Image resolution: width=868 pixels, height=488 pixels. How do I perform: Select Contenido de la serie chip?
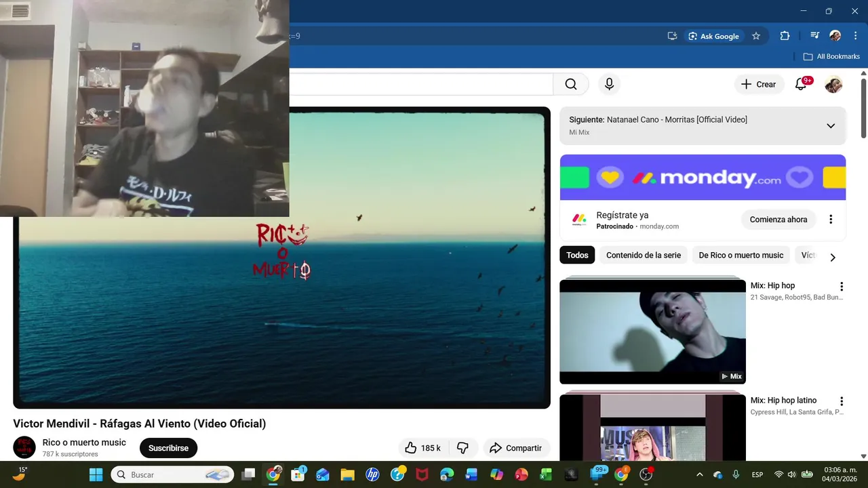coord(644,256)
